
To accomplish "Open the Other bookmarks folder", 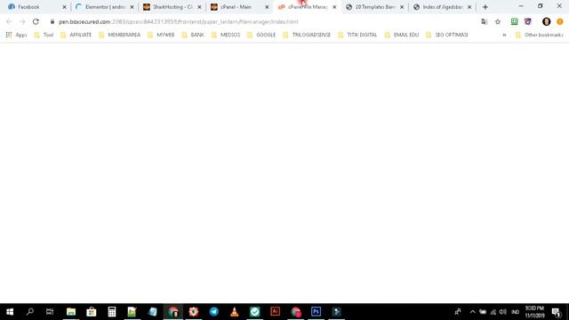I will pos(540,35).
